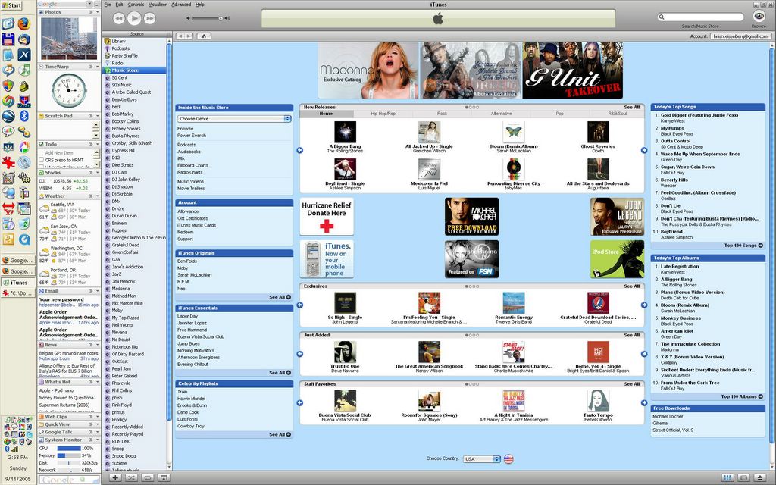Screen dimensions: 776x485
Task: Click the Madonna Exclusive Catalog banner
Action: (x=368, y=70)
